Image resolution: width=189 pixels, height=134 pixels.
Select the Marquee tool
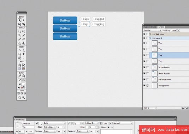point(20,31)
